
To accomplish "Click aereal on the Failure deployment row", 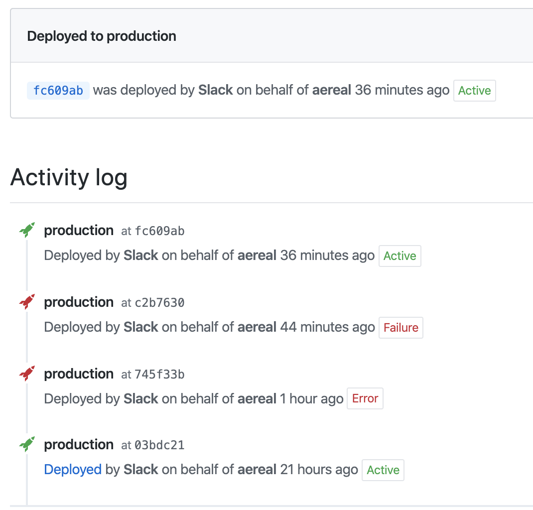I will click(257, 327).
